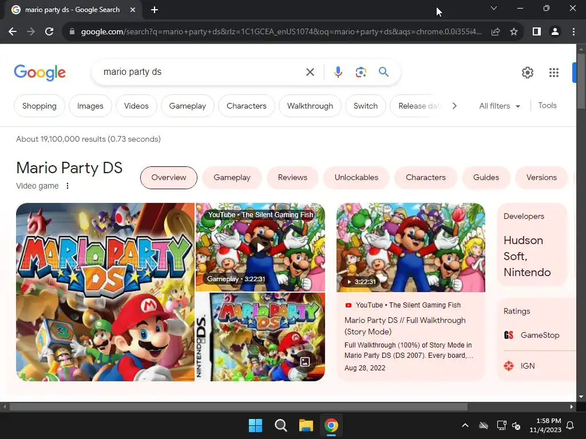Click the horizontal scrollbar thumb

tap(239, 407)
